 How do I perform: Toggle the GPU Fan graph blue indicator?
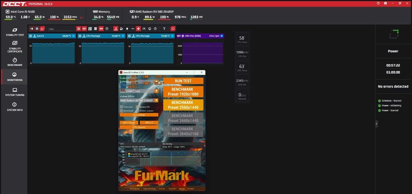[x=222, y=36]
